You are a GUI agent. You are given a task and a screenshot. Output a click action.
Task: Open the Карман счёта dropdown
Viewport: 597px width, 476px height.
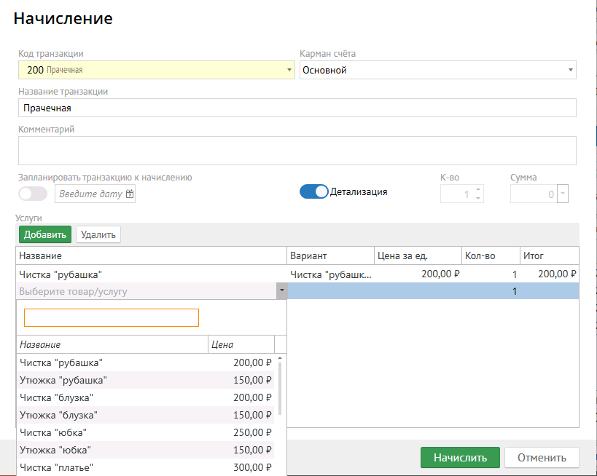(570, 71)
